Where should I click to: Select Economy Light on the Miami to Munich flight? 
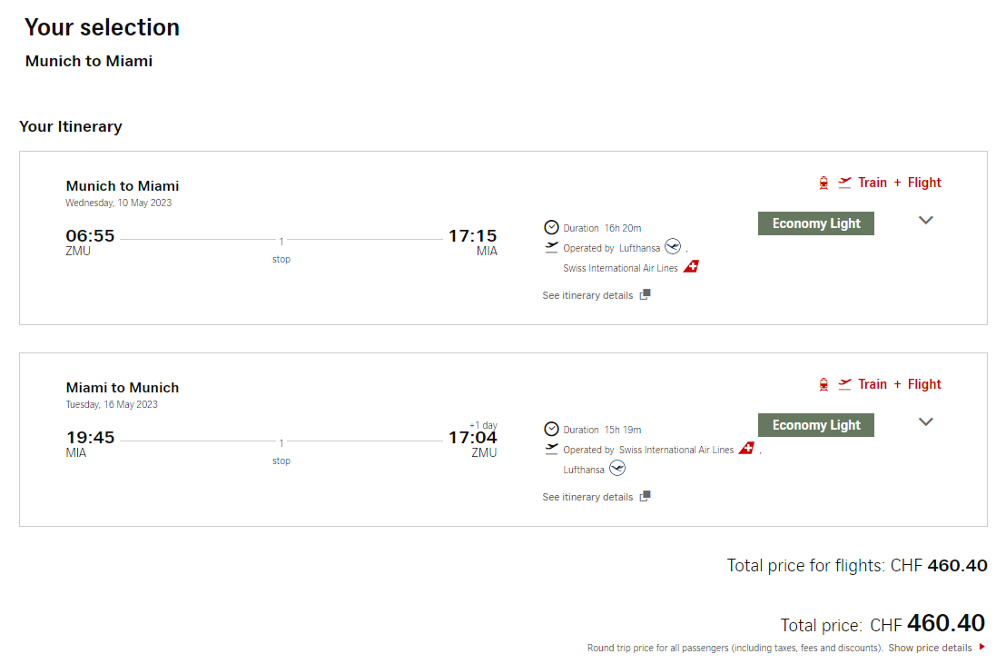tap(815, 425)
